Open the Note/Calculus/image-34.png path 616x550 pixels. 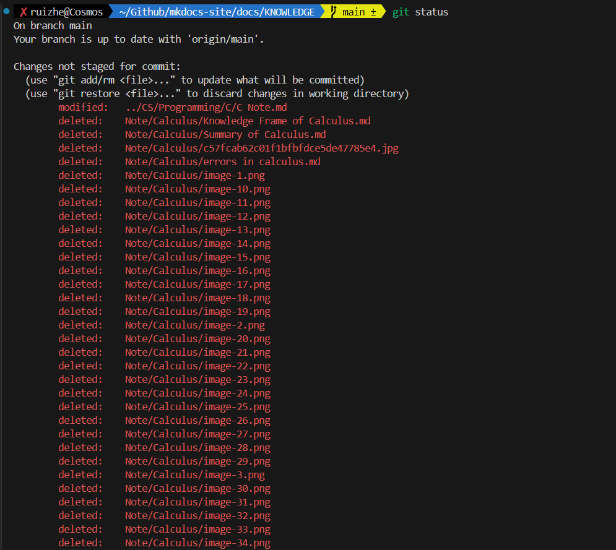(x=197, y=543)
